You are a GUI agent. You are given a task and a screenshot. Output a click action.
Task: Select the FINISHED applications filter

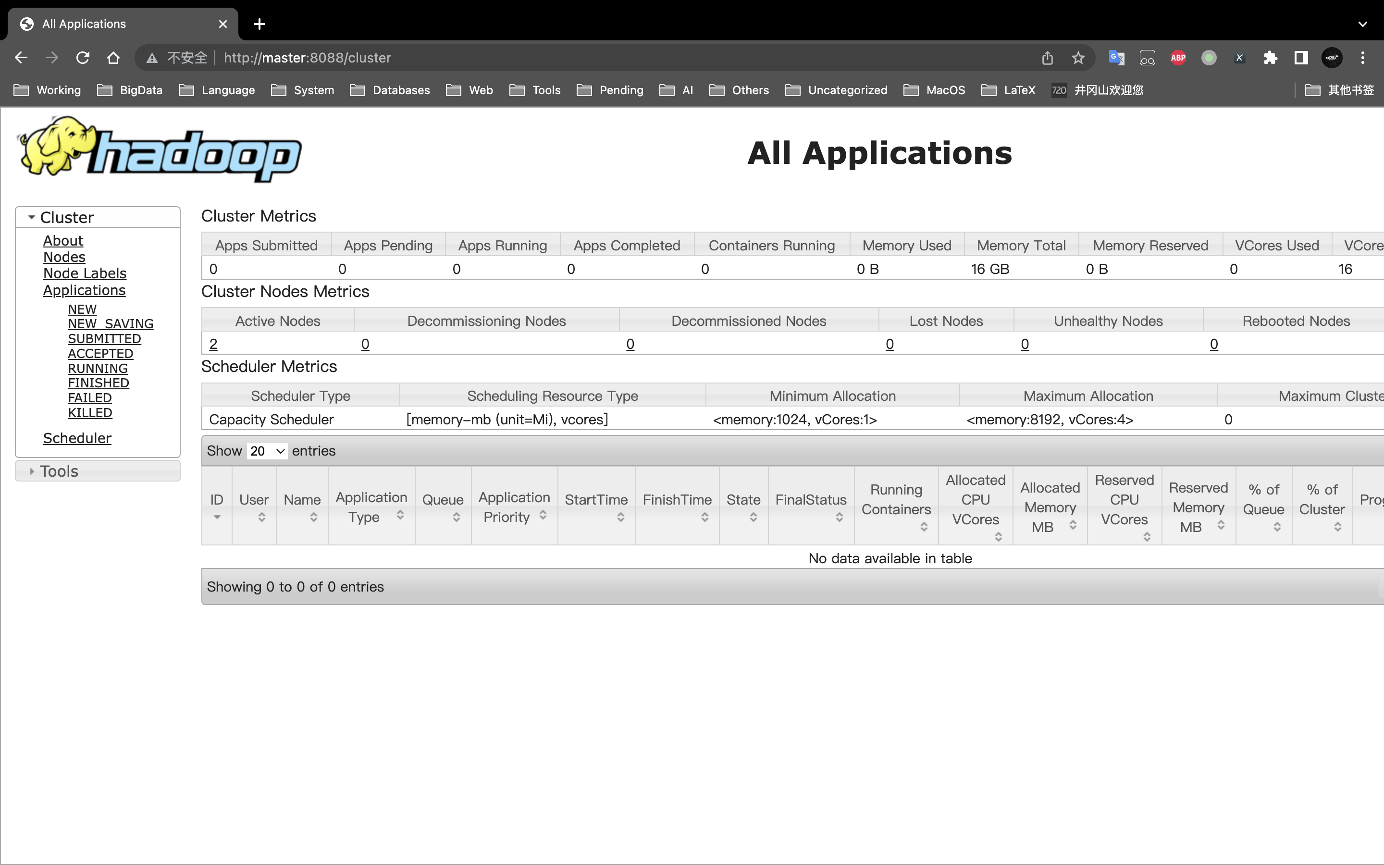point(98,383)
